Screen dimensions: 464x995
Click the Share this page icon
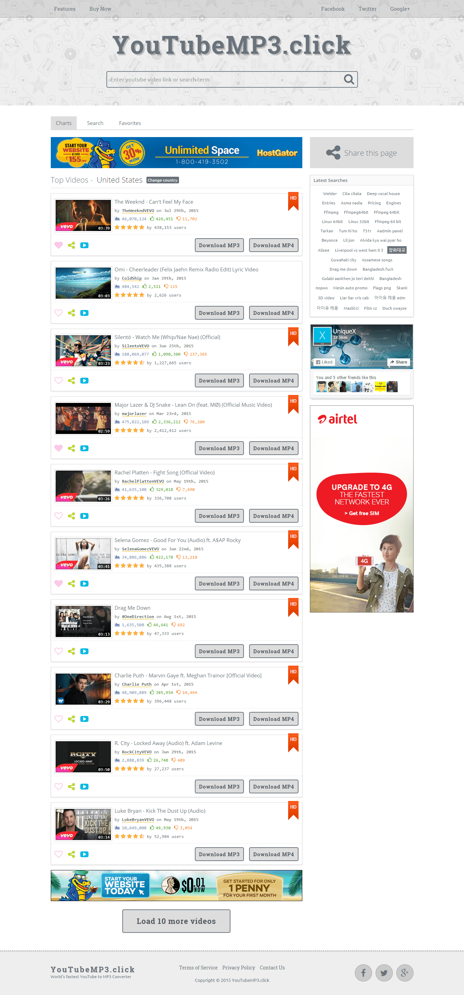333,153
